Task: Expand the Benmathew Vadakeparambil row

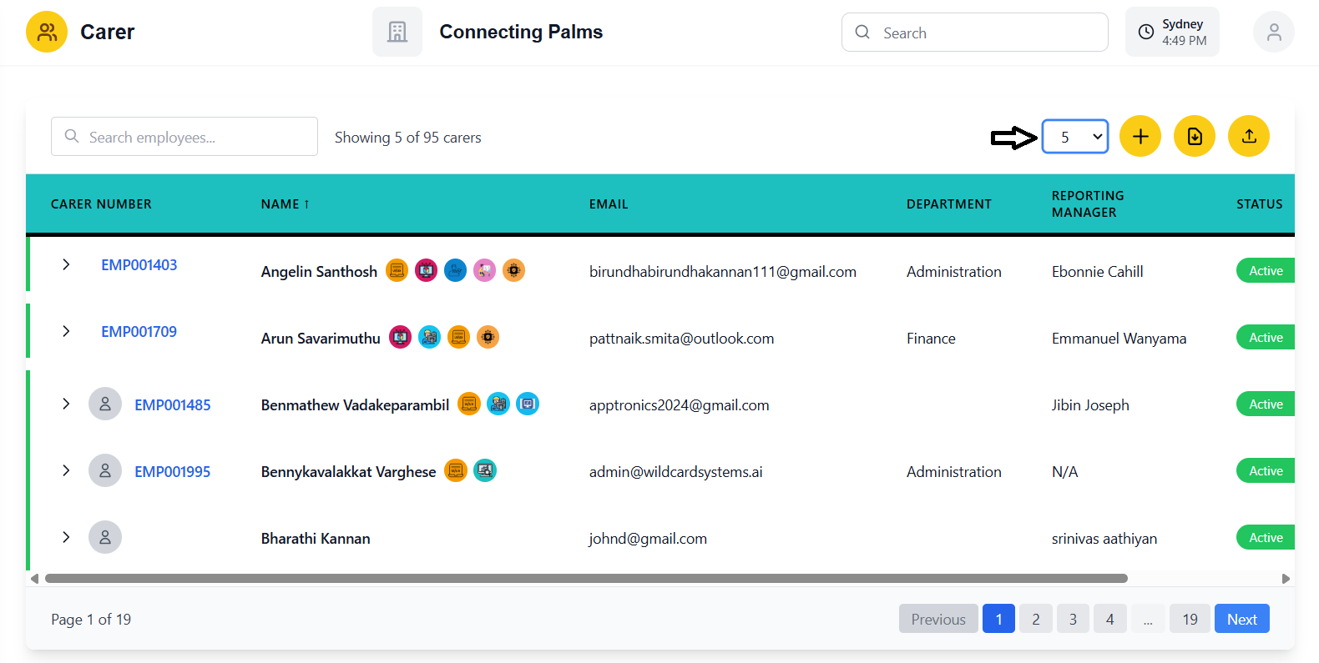Action: point(66,404)
